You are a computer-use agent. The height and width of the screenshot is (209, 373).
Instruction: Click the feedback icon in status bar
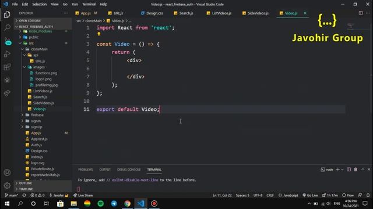click(x=360, y=195)
